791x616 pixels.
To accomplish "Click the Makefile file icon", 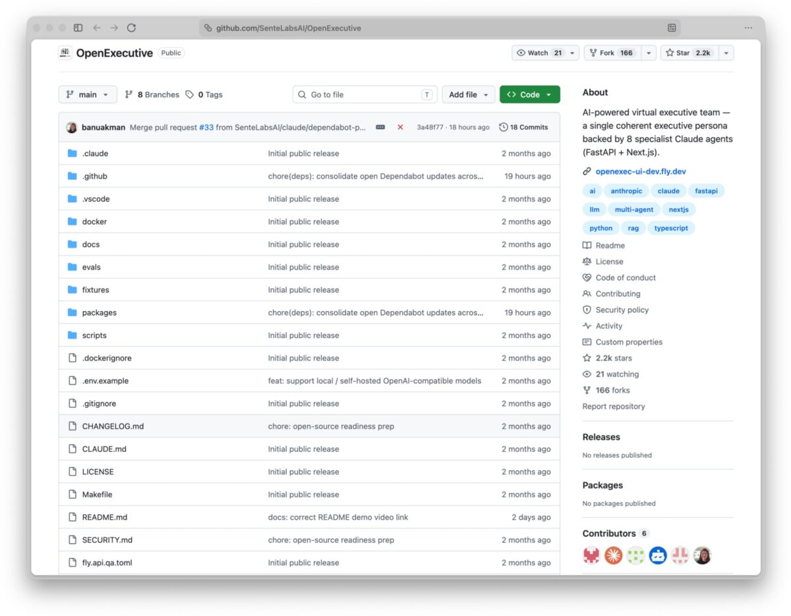I will [73, 494].
